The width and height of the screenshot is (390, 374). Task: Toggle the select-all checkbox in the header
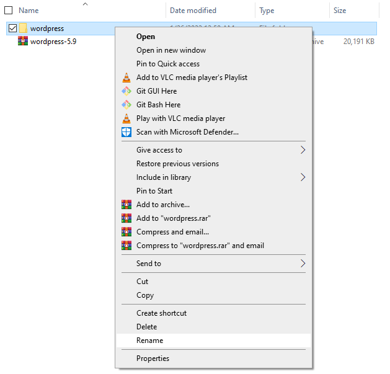[9, 11]
